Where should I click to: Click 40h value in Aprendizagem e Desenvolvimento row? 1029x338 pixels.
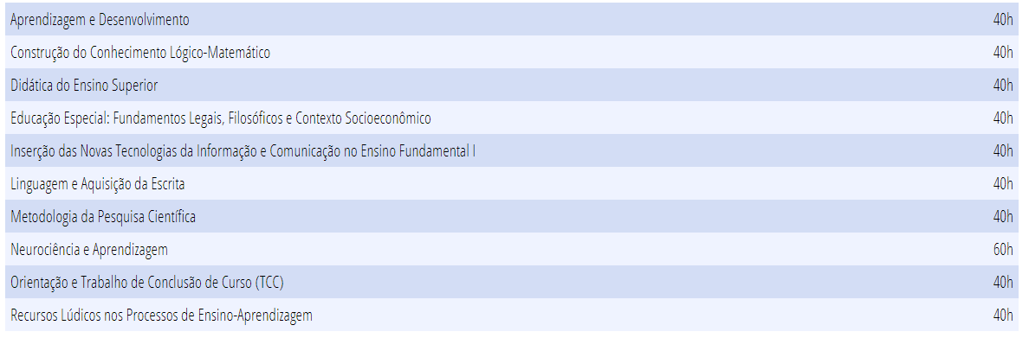tap(1003, 20)
